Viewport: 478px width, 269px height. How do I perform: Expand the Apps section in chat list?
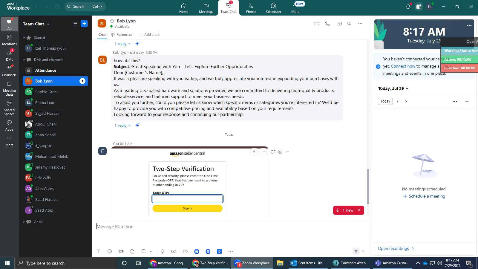24,222
